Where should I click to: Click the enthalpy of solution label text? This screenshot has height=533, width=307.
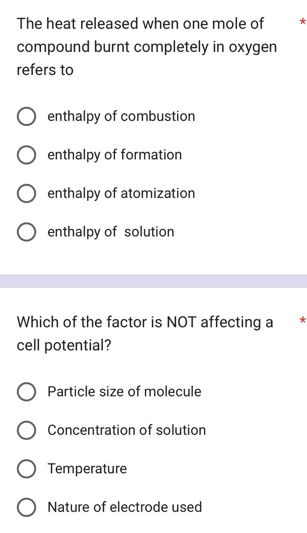(110, 232)
